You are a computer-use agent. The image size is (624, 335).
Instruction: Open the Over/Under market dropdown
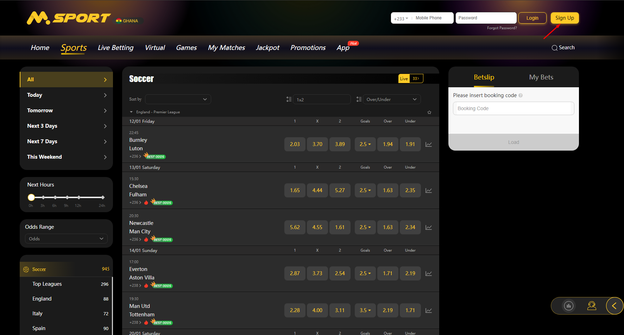point(392,100)
